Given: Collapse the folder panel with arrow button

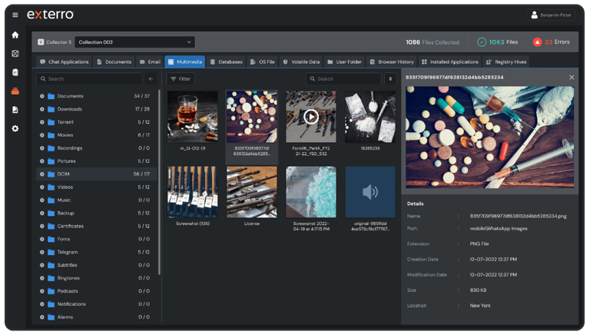Looking at the screenshot, I should (151, 78).
